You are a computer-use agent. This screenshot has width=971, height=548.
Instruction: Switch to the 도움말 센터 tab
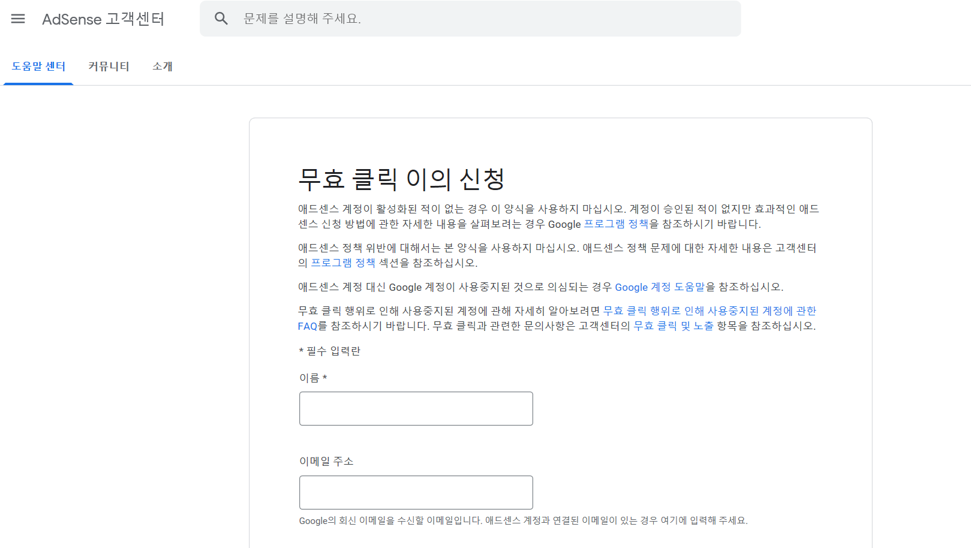(38, 67)
